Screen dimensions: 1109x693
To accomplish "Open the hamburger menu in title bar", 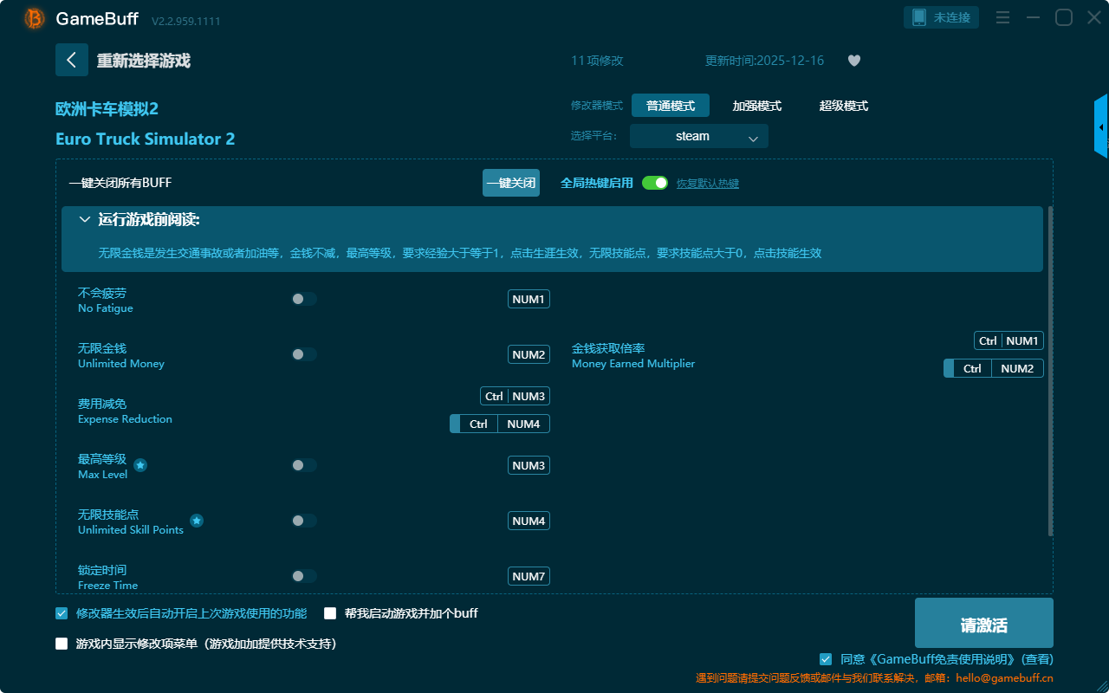I will click(x=1002, y=17).
